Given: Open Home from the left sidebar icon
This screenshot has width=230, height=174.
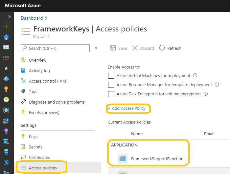Looking at the screenshot, I should [6, 37].
